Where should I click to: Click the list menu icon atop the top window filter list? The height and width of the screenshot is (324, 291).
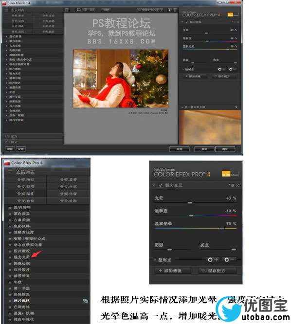tap(7, 10)
